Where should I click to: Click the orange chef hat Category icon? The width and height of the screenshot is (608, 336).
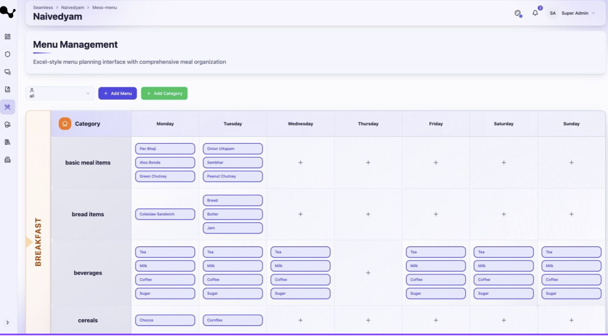(65, 124)
